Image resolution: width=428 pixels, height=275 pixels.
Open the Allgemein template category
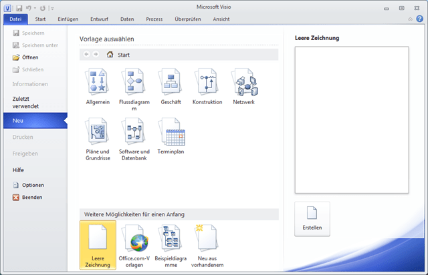[x=98, y=87]
